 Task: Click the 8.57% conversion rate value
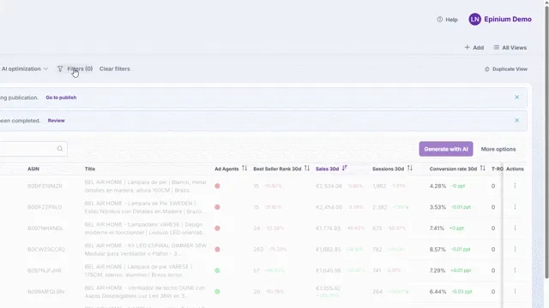click(x=437, y=249)
